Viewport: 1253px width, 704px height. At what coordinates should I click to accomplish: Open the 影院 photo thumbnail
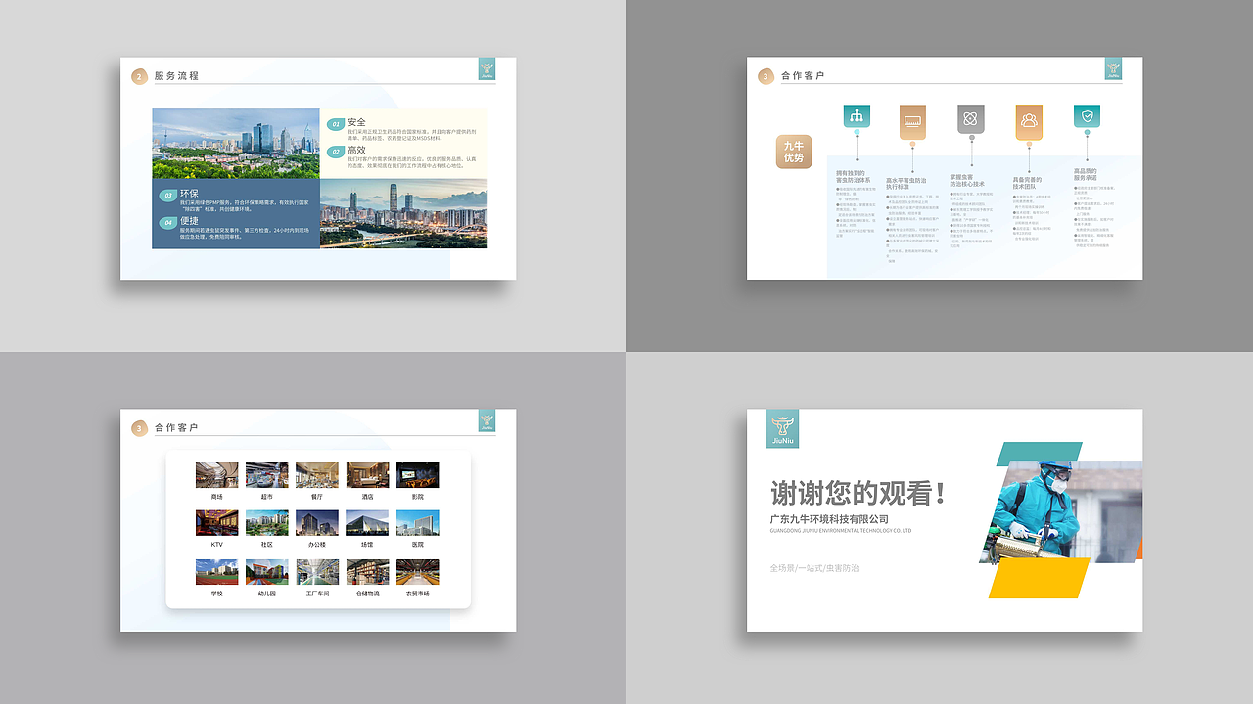418,475
